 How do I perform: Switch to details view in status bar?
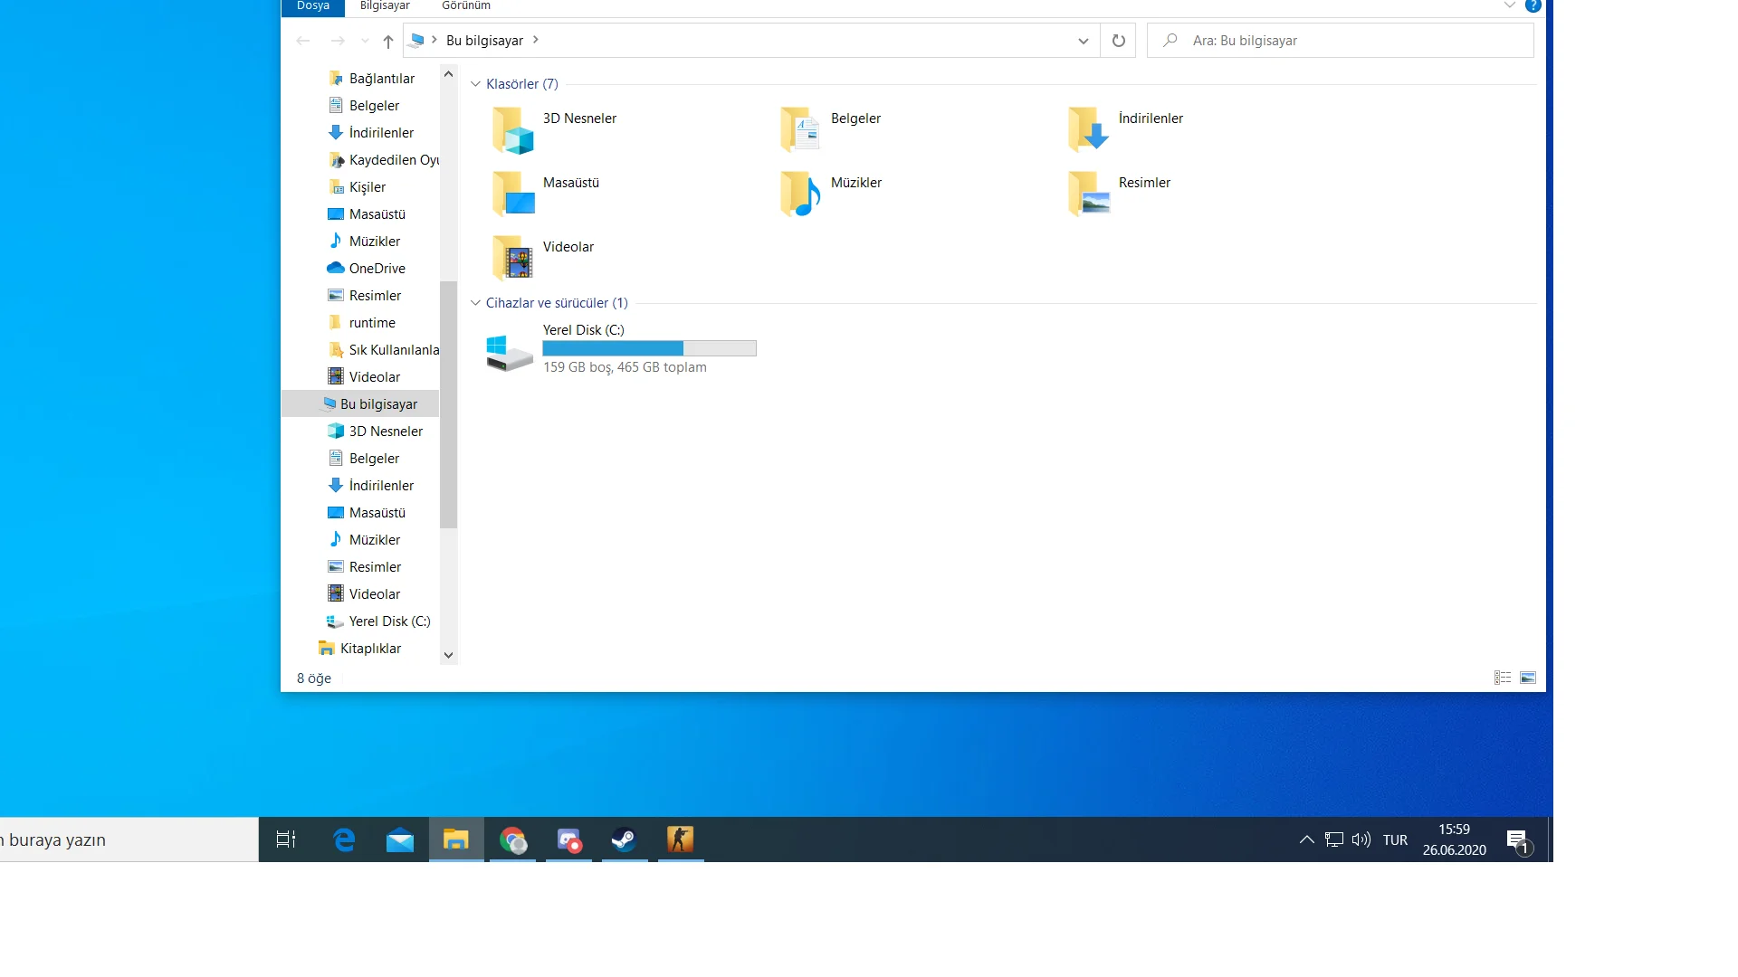[1503, 678]
